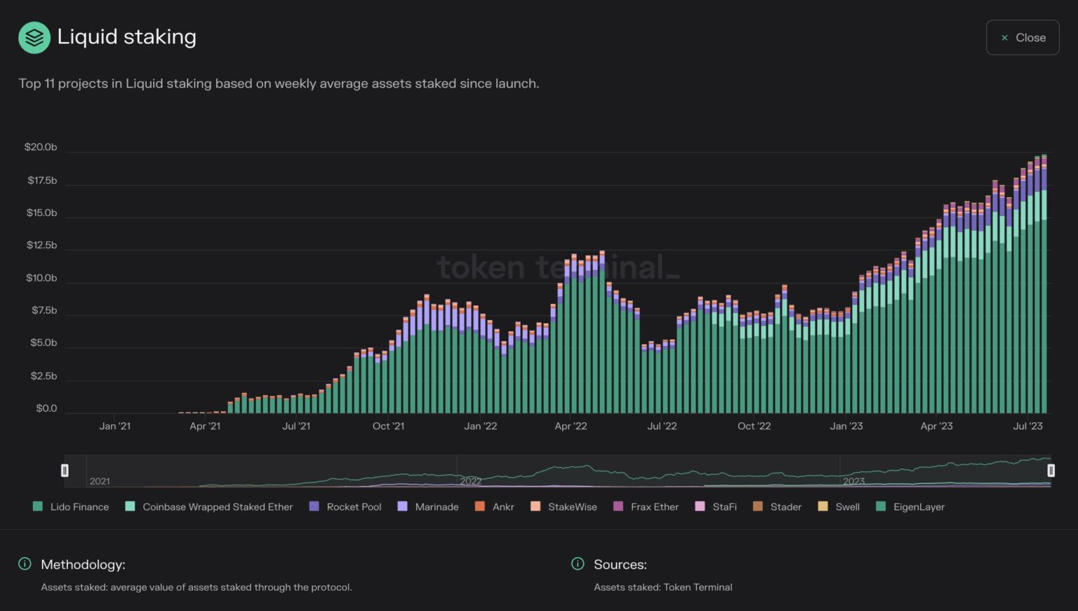Click the Swell yellow legend swatch
Image resolution: width=1078 pixels, height=611 pixels.
(823, 506)
